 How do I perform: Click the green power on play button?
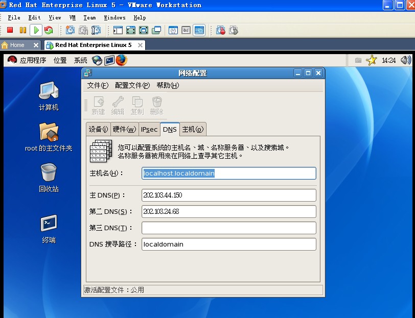(36, 30)
